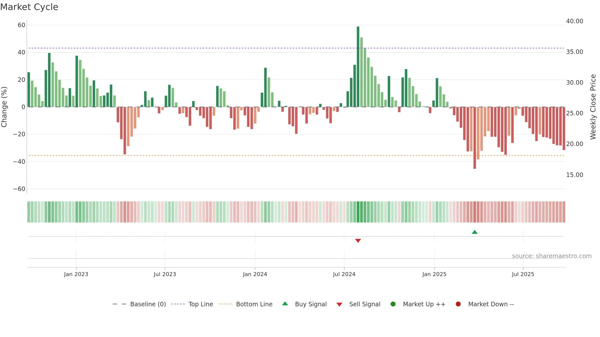Screen dimensions: 600x337
Task: Toggle the Buy Signal legend entry
Action: [x=304, y=304]
